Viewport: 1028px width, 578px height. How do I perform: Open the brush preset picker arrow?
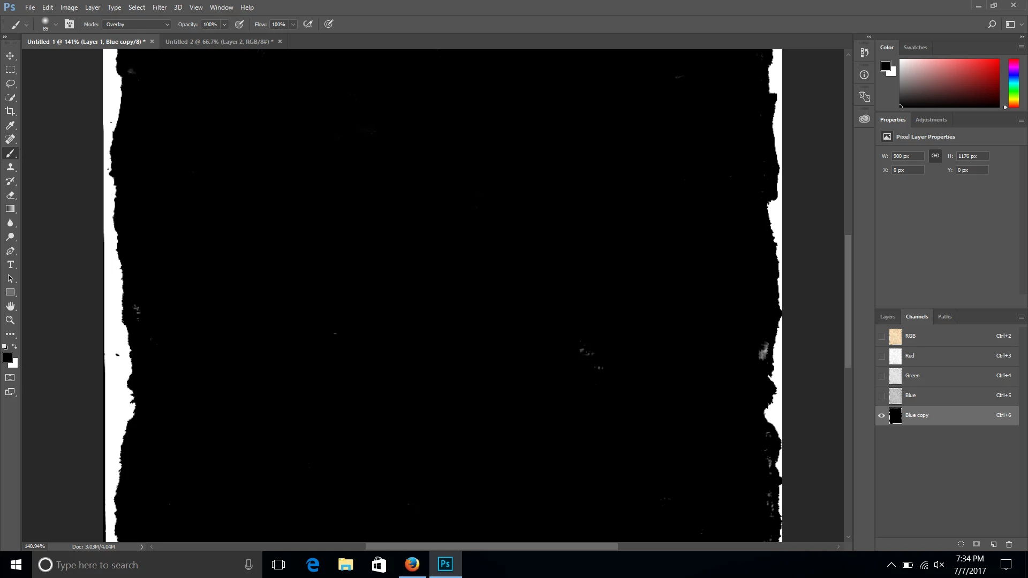tap(56, 25)
